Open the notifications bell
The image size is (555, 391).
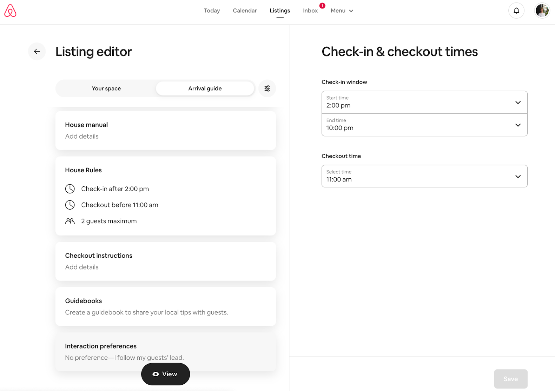click(x=516, y=11)
